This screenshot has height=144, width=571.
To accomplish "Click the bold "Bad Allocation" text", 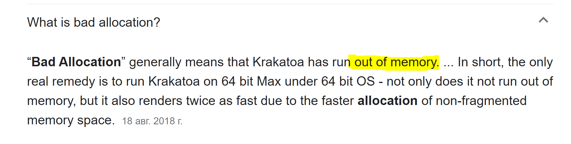I will tap(76, 62).
